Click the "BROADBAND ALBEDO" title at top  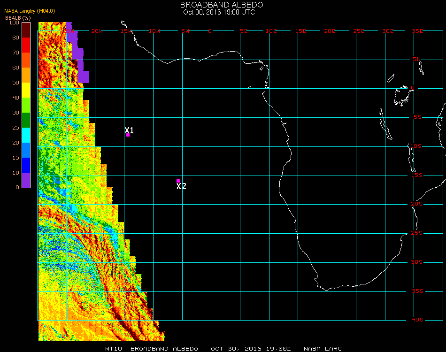222,5
